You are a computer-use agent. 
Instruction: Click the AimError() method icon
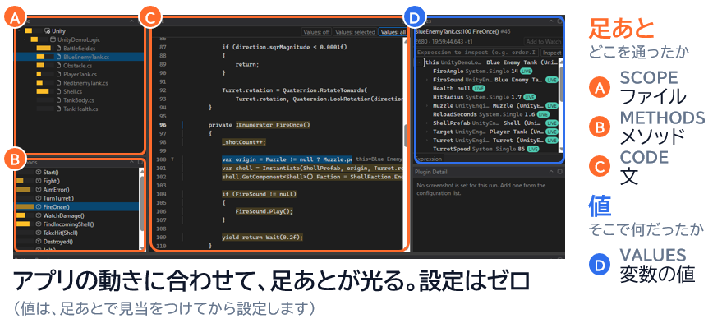38,190
